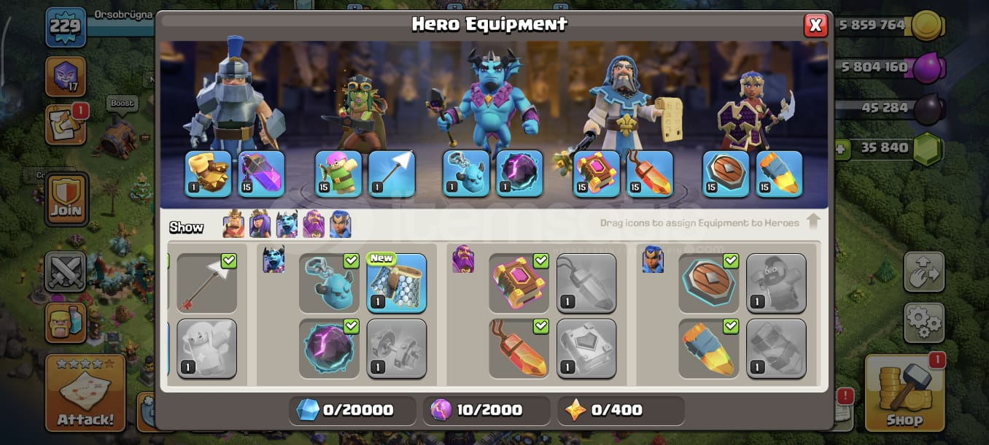Start an Attack from the map button
This screenshot has height=445, width=989.
click(85, 392)
